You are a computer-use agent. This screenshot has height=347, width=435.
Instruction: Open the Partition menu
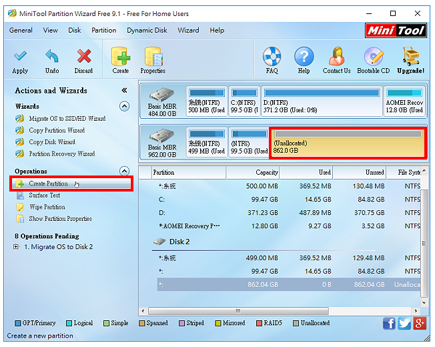(x=104, y=30)
